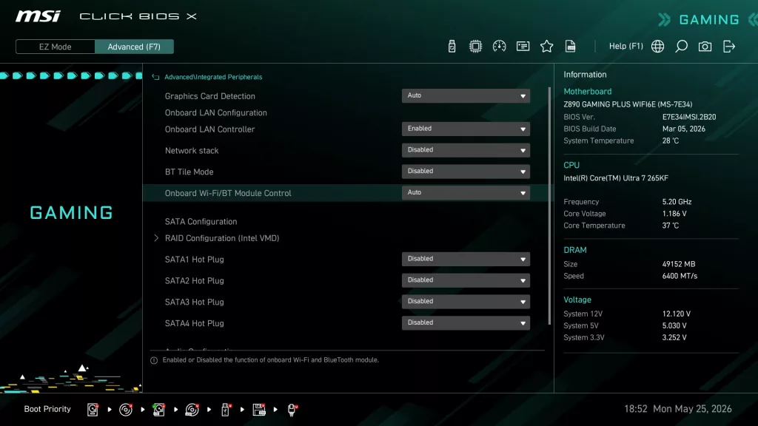Open the CPU chip settings icon
Image resolution: width=758 pixels, height=426 pixels.
tap(475, 47)
